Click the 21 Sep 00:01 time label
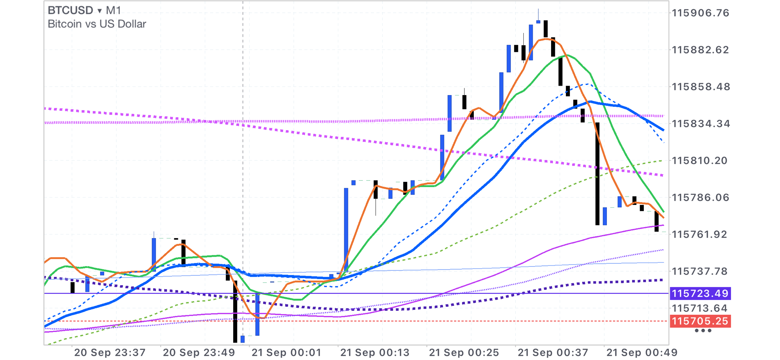Image resolution: width=780 pixels, height=360 pixels. (x=286, y=353)
